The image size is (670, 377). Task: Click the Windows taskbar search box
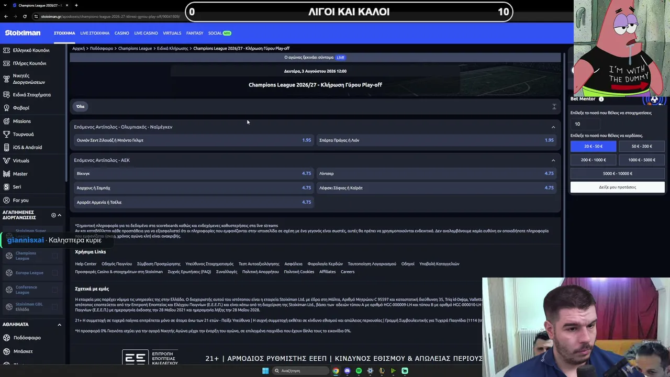click(x=299, y=371)
